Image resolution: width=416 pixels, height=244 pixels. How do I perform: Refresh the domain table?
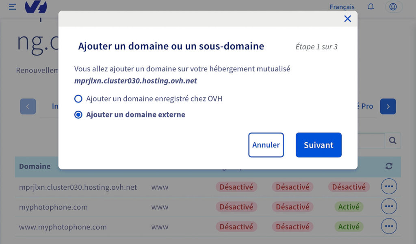point(389,166)
